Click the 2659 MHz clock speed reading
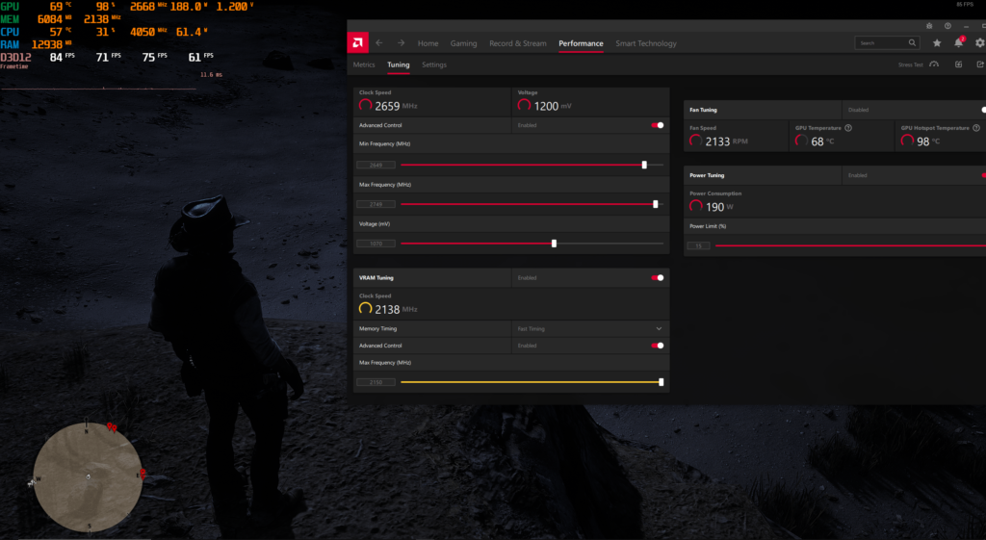 (x=396, y=106)
